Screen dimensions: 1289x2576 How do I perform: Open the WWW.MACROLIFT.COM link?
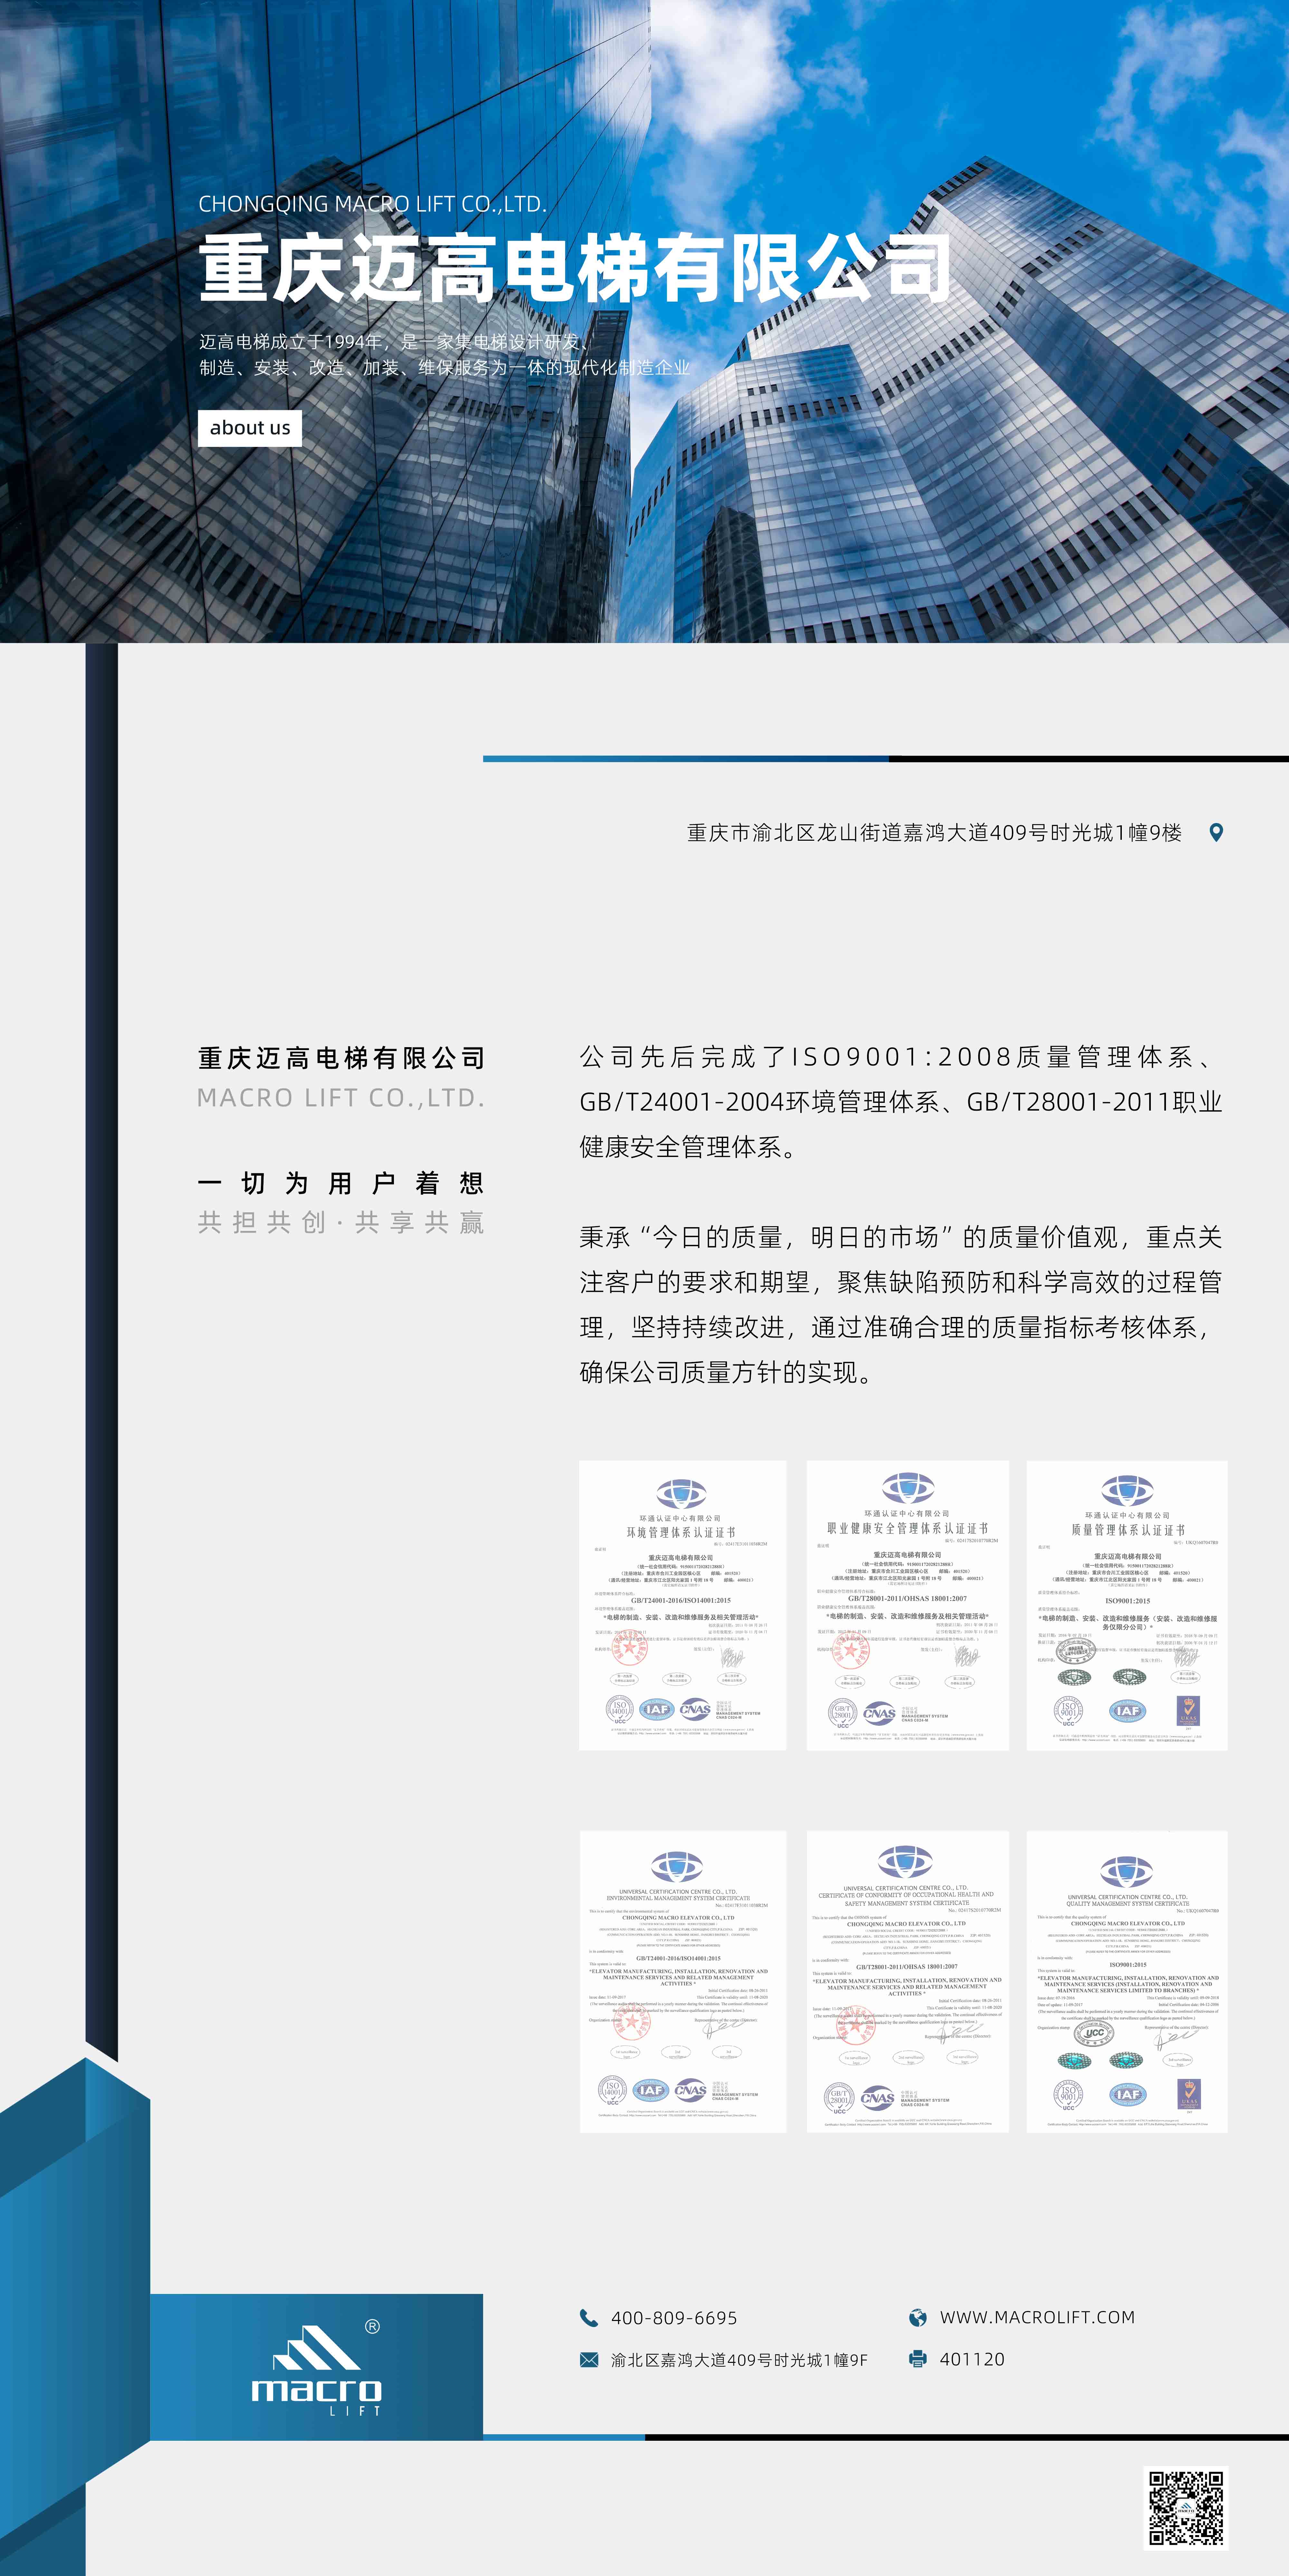(1037, 2317)
